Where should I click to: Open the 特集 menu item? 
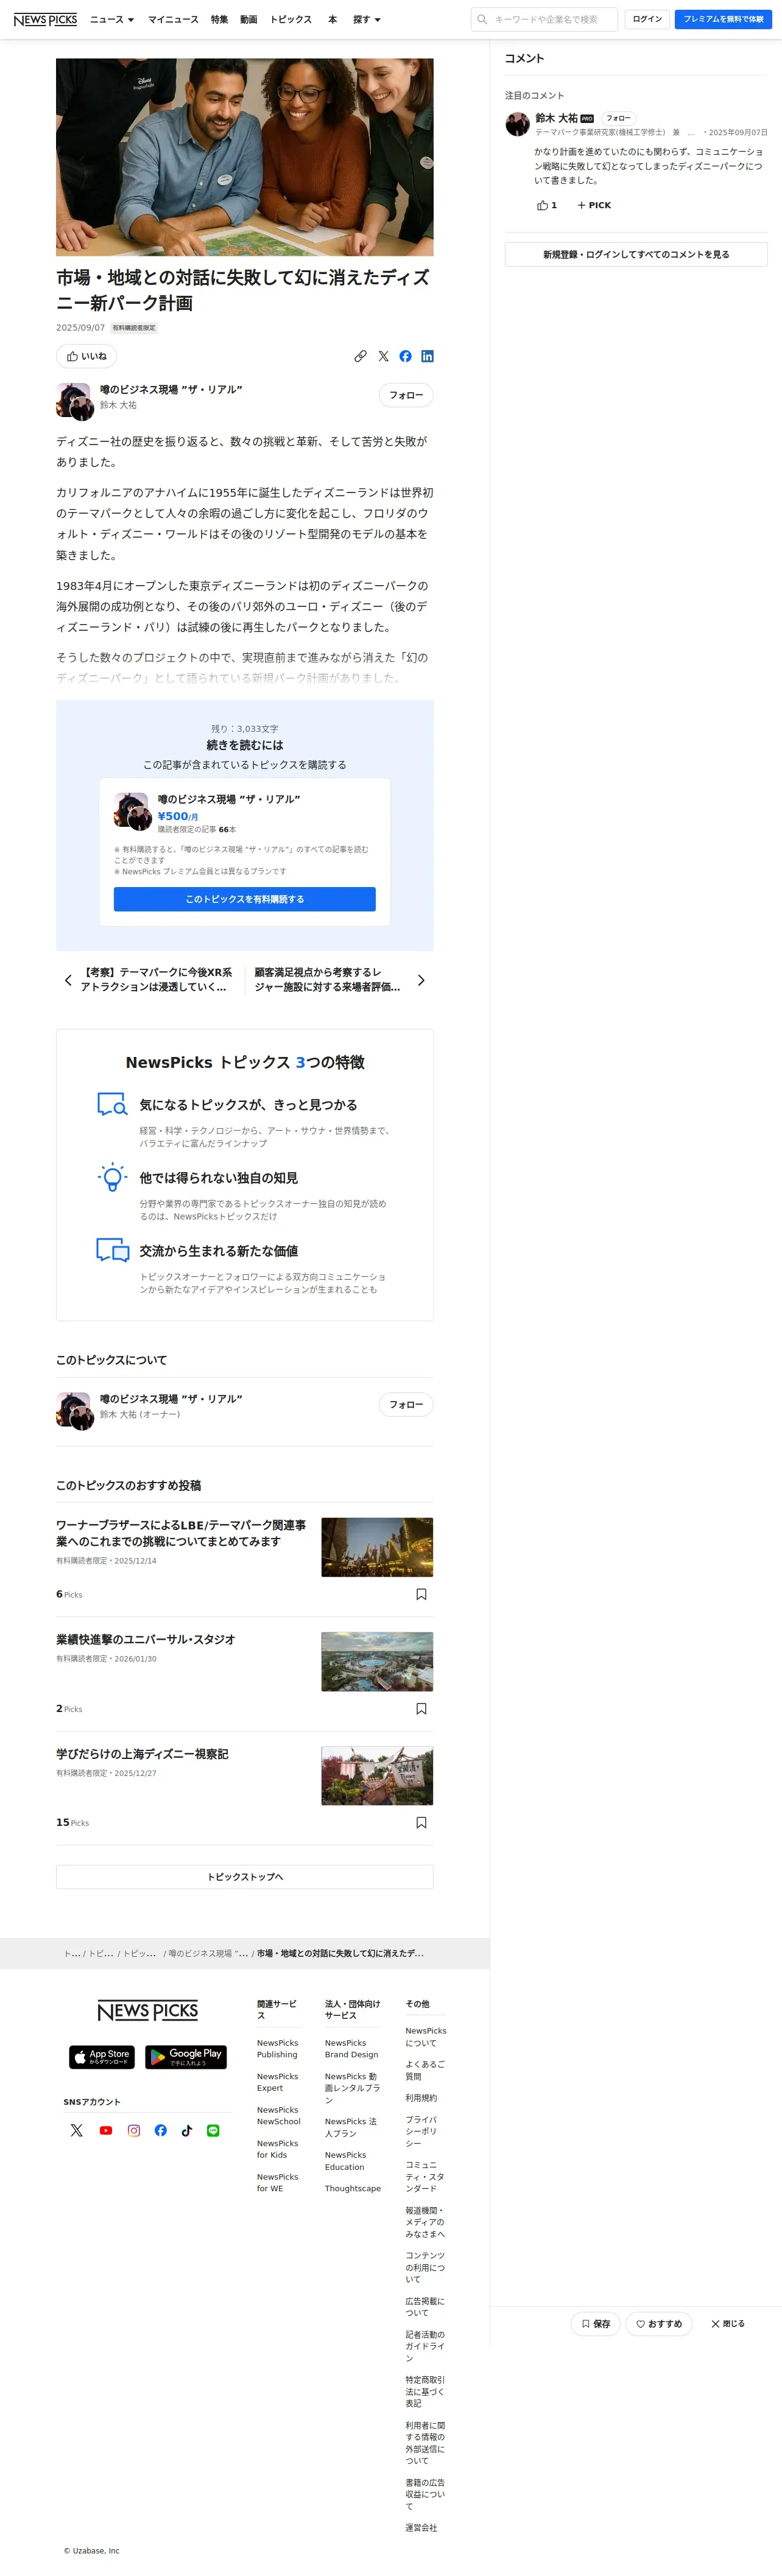click(219, 19)
